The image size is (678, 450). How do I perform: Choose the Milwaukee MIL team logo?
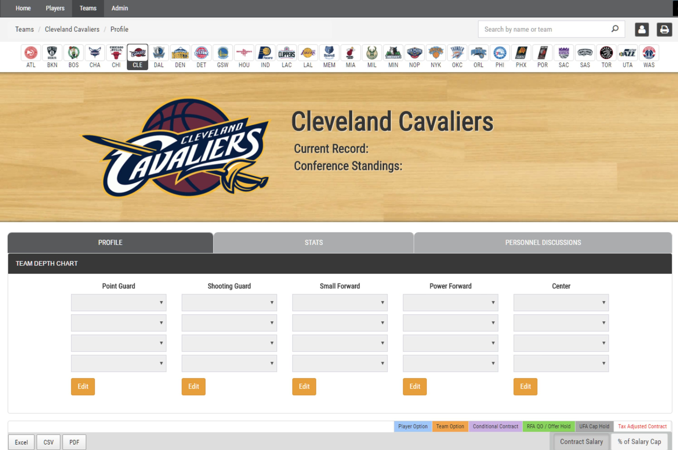click(x=372, y=57)
